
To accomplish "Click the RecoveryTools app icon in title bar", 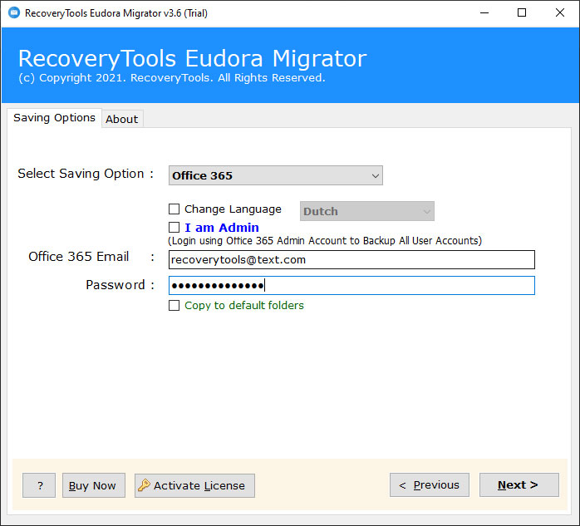I will click(14, 13).
